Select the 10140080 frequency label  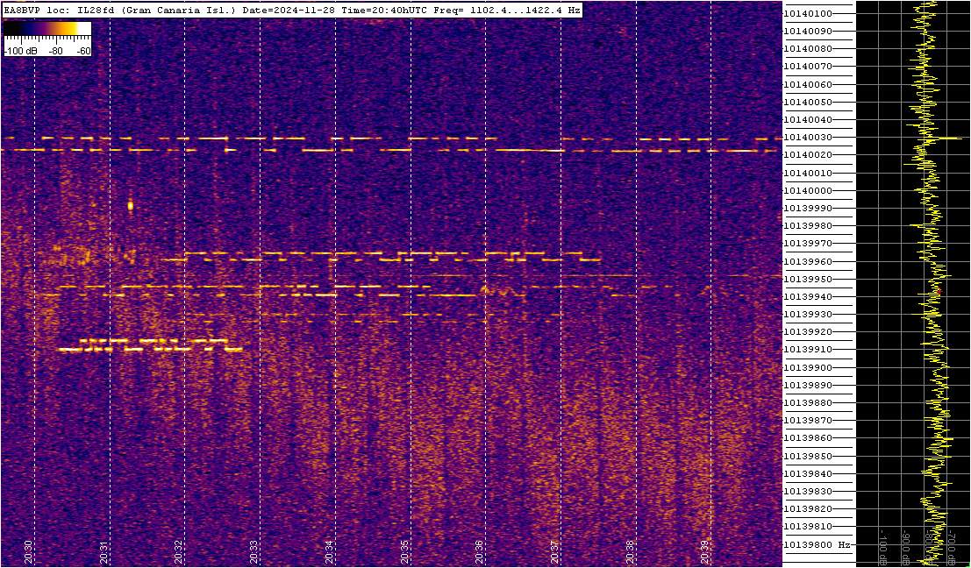coord(808,49)
